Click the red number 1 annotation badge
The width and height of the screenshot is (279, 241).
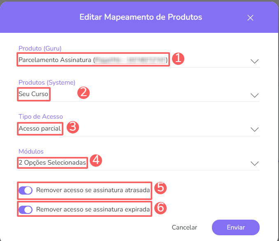tap(177, 59)
